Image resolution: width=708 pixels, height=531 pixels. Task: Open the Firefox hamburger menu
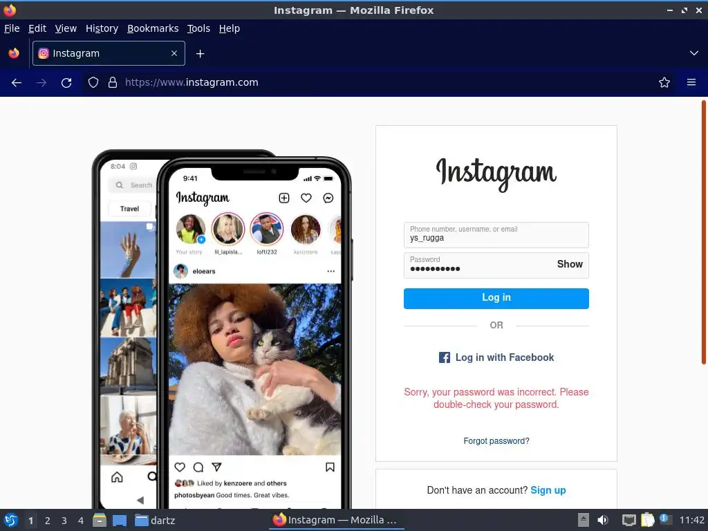691,82
